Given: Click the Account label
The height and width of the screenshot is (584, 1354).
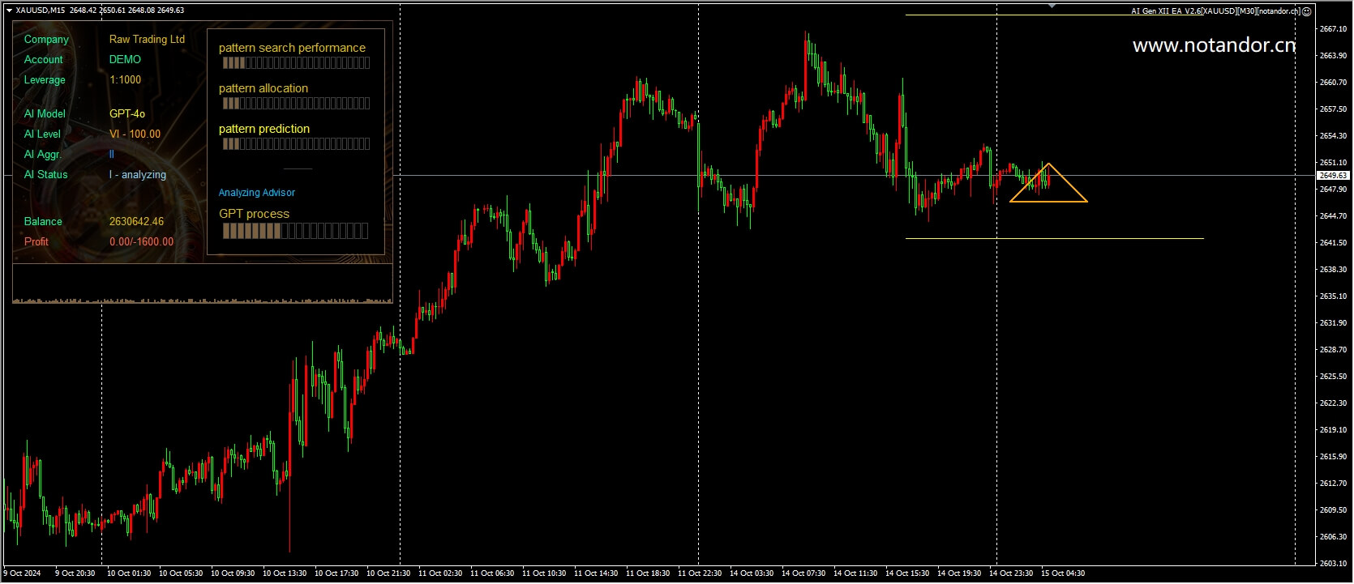Looking at the screenshot, I should click(x=44, y=60).
